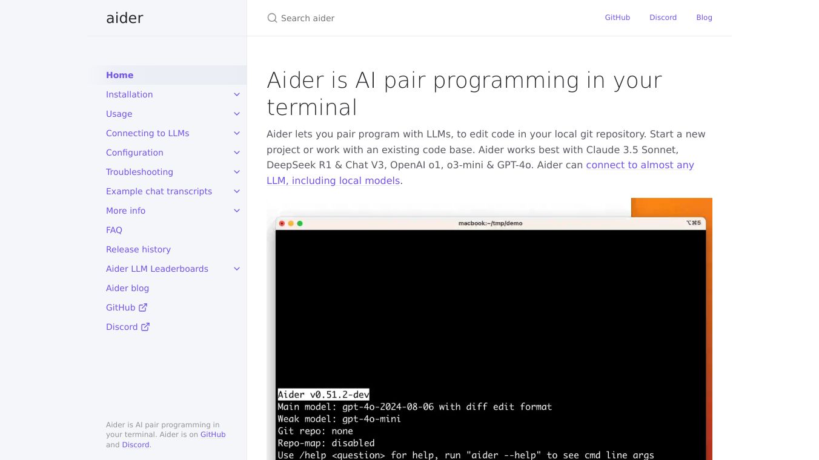Expand the Usage section chevron
819x460 pixels.
[237, 114]
